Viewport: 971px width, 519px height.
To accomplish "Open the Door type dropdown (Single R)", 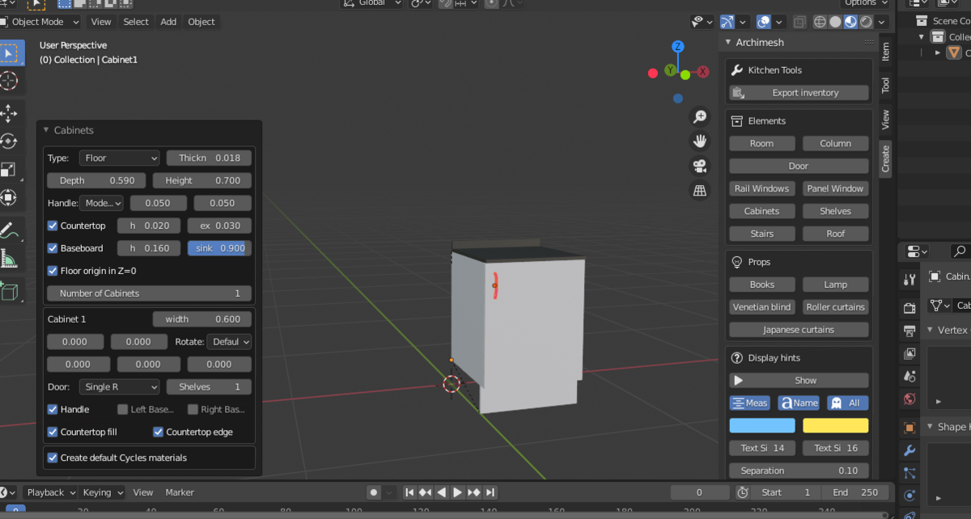I will [x=120, y=386].
